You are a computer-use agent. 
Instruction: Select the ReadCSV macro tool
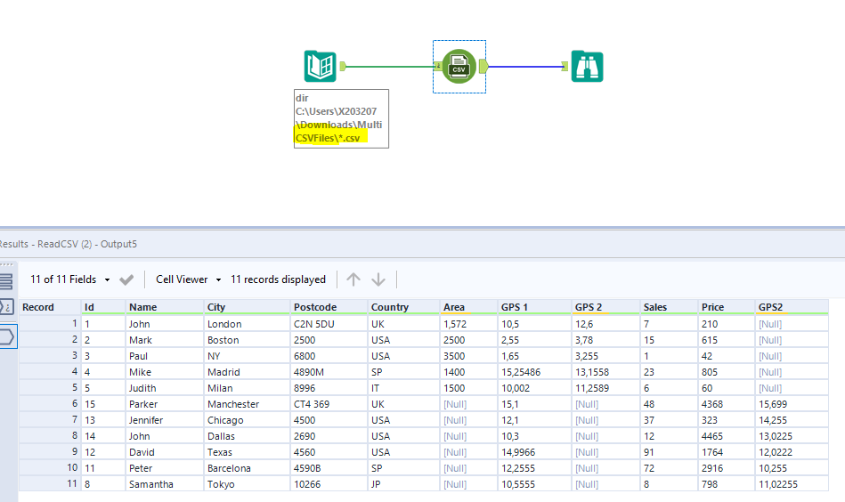459,66
